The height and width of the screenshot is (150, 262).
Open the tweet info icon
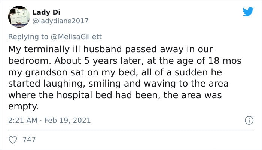pyautogui.click(x=249, y=120)
